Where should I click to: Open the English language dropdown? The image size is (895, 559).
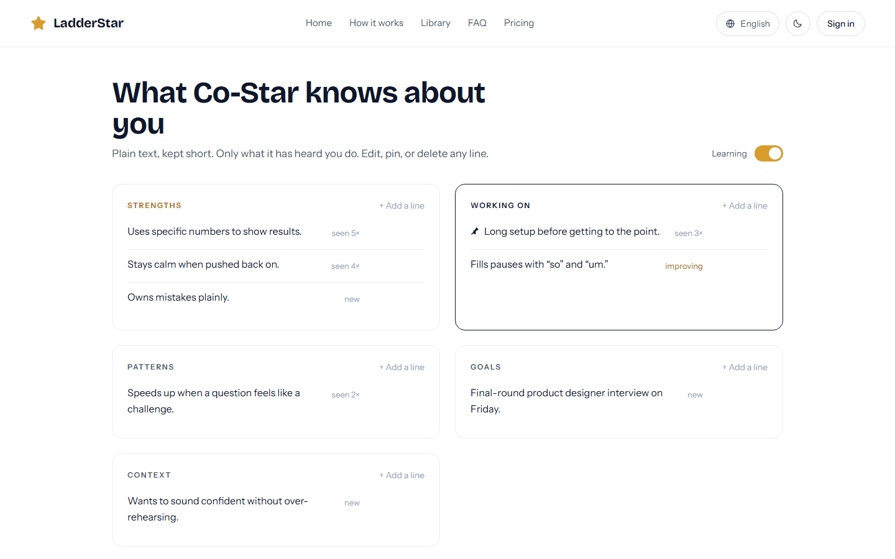coord(748,24)
